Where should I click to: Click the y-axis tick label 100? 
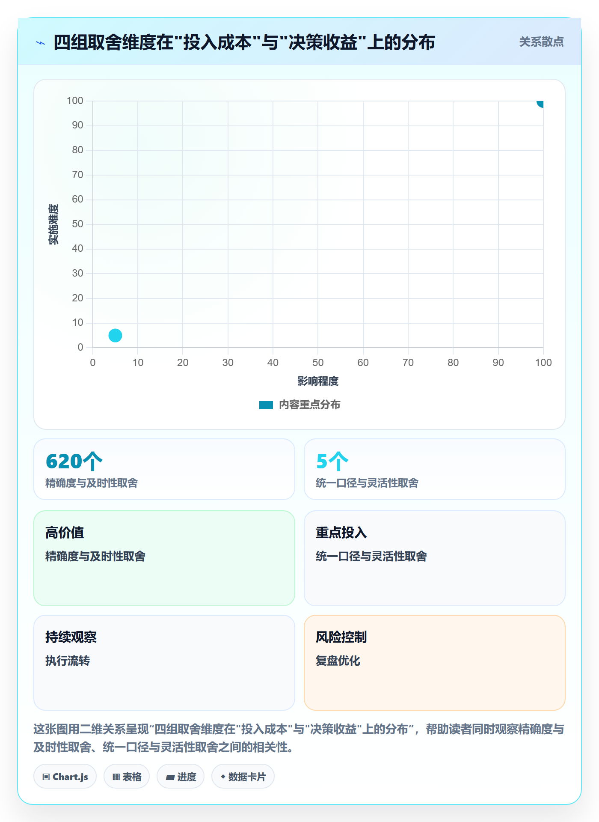[75, 101]
